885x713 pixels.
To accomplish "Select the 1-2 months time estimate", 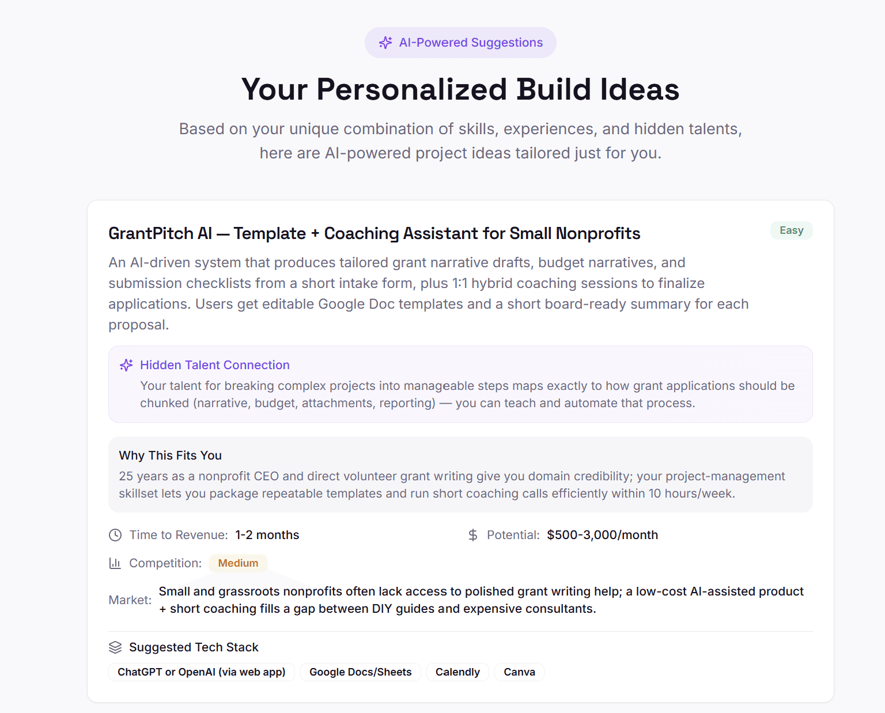I will click(267, 535).
